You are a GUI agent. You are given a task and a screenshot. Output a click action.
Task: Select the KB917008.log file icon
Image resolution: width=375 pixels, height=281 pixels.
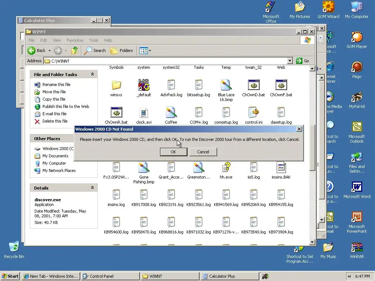click(x=144, y=195)
